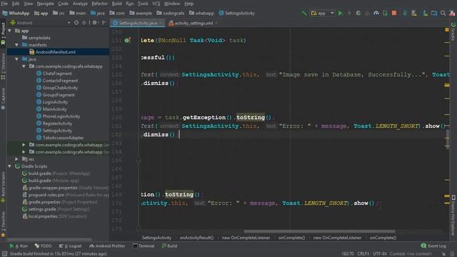457x257 pixels.
Task: Click the UTF-8 encoding status entry
Action: (x=380, y=254)
